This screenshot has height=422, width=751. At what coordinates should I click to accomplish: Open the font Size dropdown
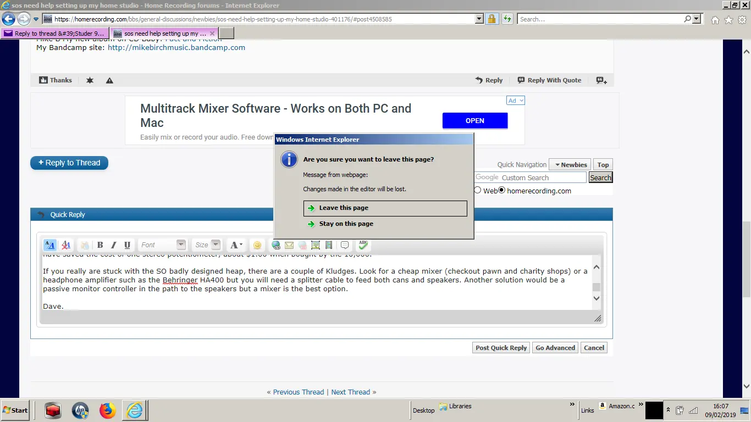(x=207, y=245)
